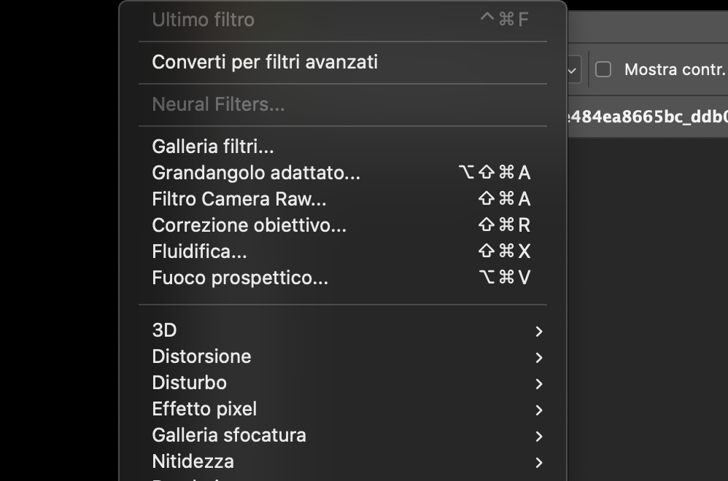The height and width of the screenshot is (481, 728).
Task: Enable the Mostra contr. checkbox
Action: pyautogui.click(x=603, y=69)
